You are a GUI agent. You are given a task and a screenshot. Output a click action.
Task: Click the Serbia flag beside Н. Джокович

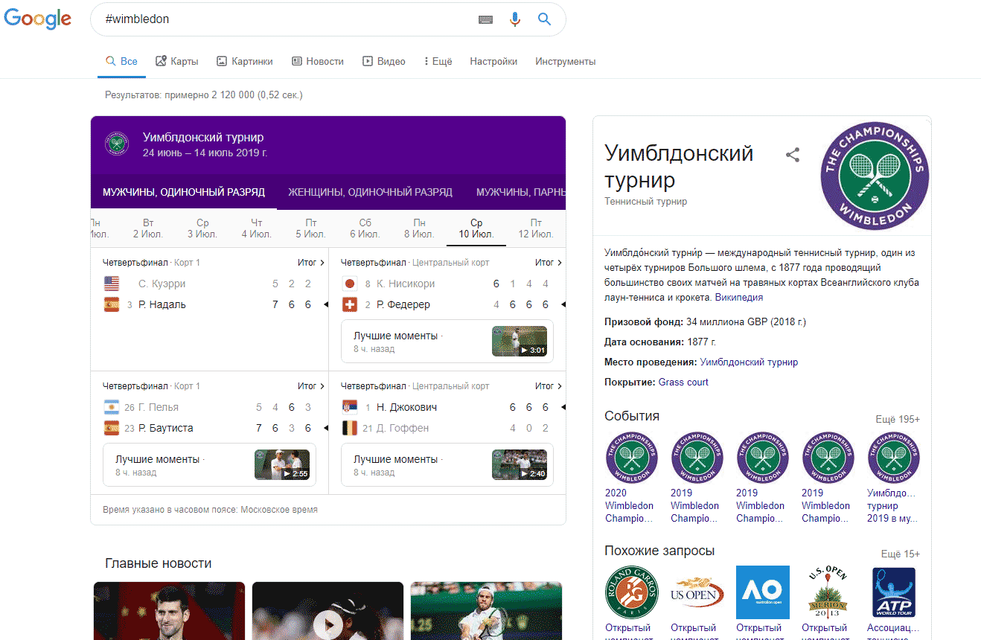[350, 407]
